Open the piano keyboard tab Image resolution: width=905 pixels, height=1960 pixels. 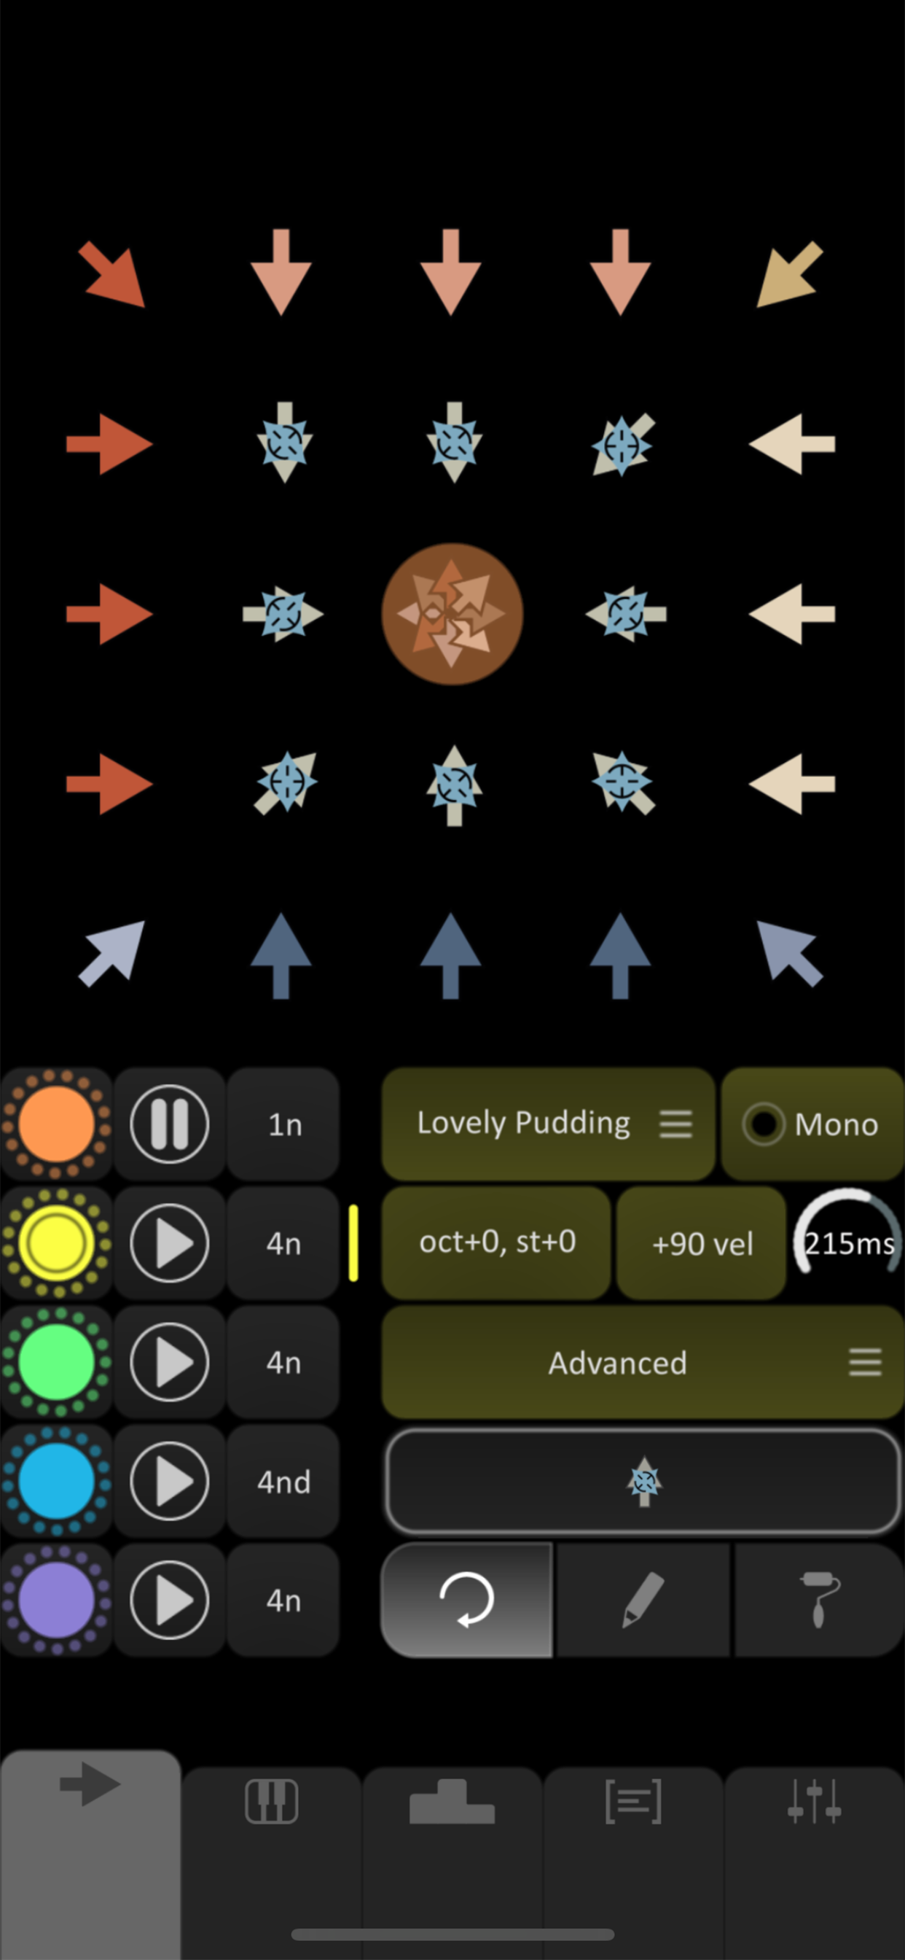pos(272,1801)
